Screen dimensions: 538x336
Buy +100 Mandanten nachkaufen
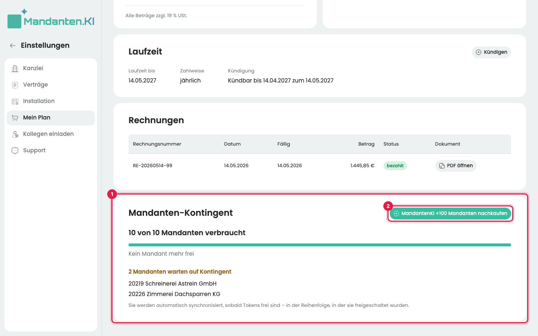tap(450, 214)
